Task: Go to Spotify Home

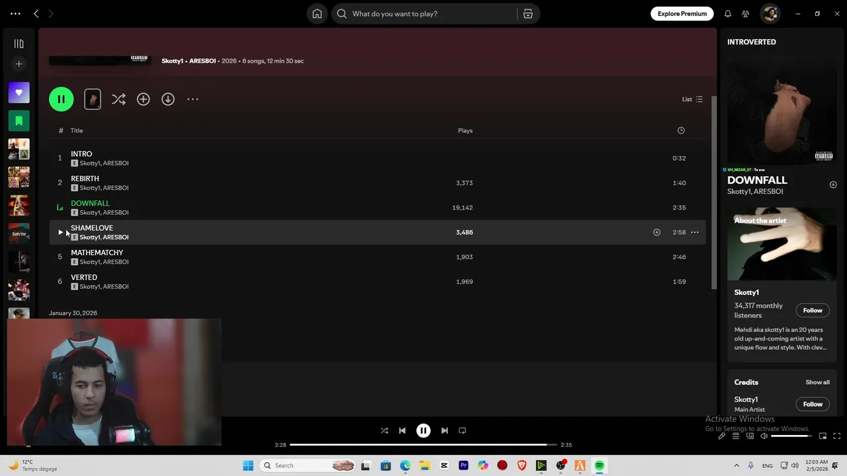Action: point(317,14)
